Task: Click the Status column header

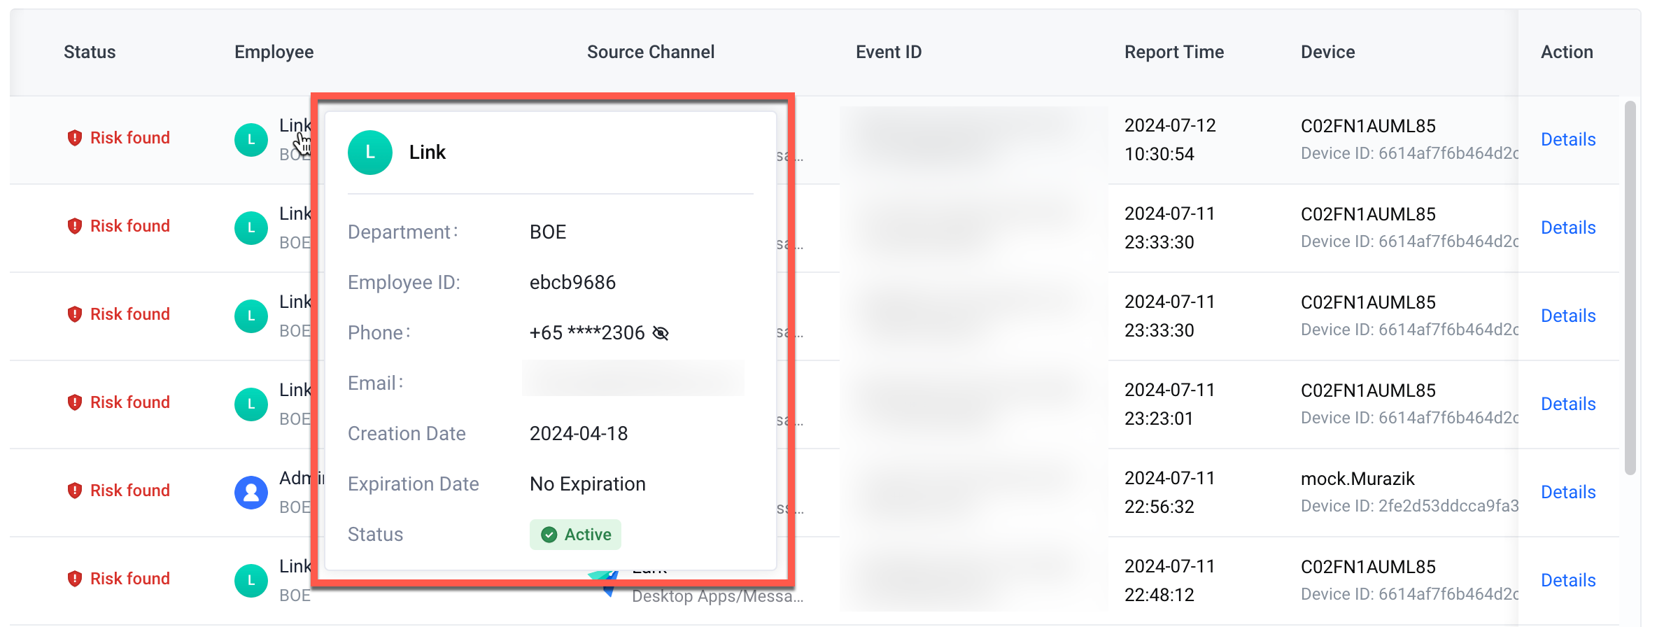Action: coord(90,52)
